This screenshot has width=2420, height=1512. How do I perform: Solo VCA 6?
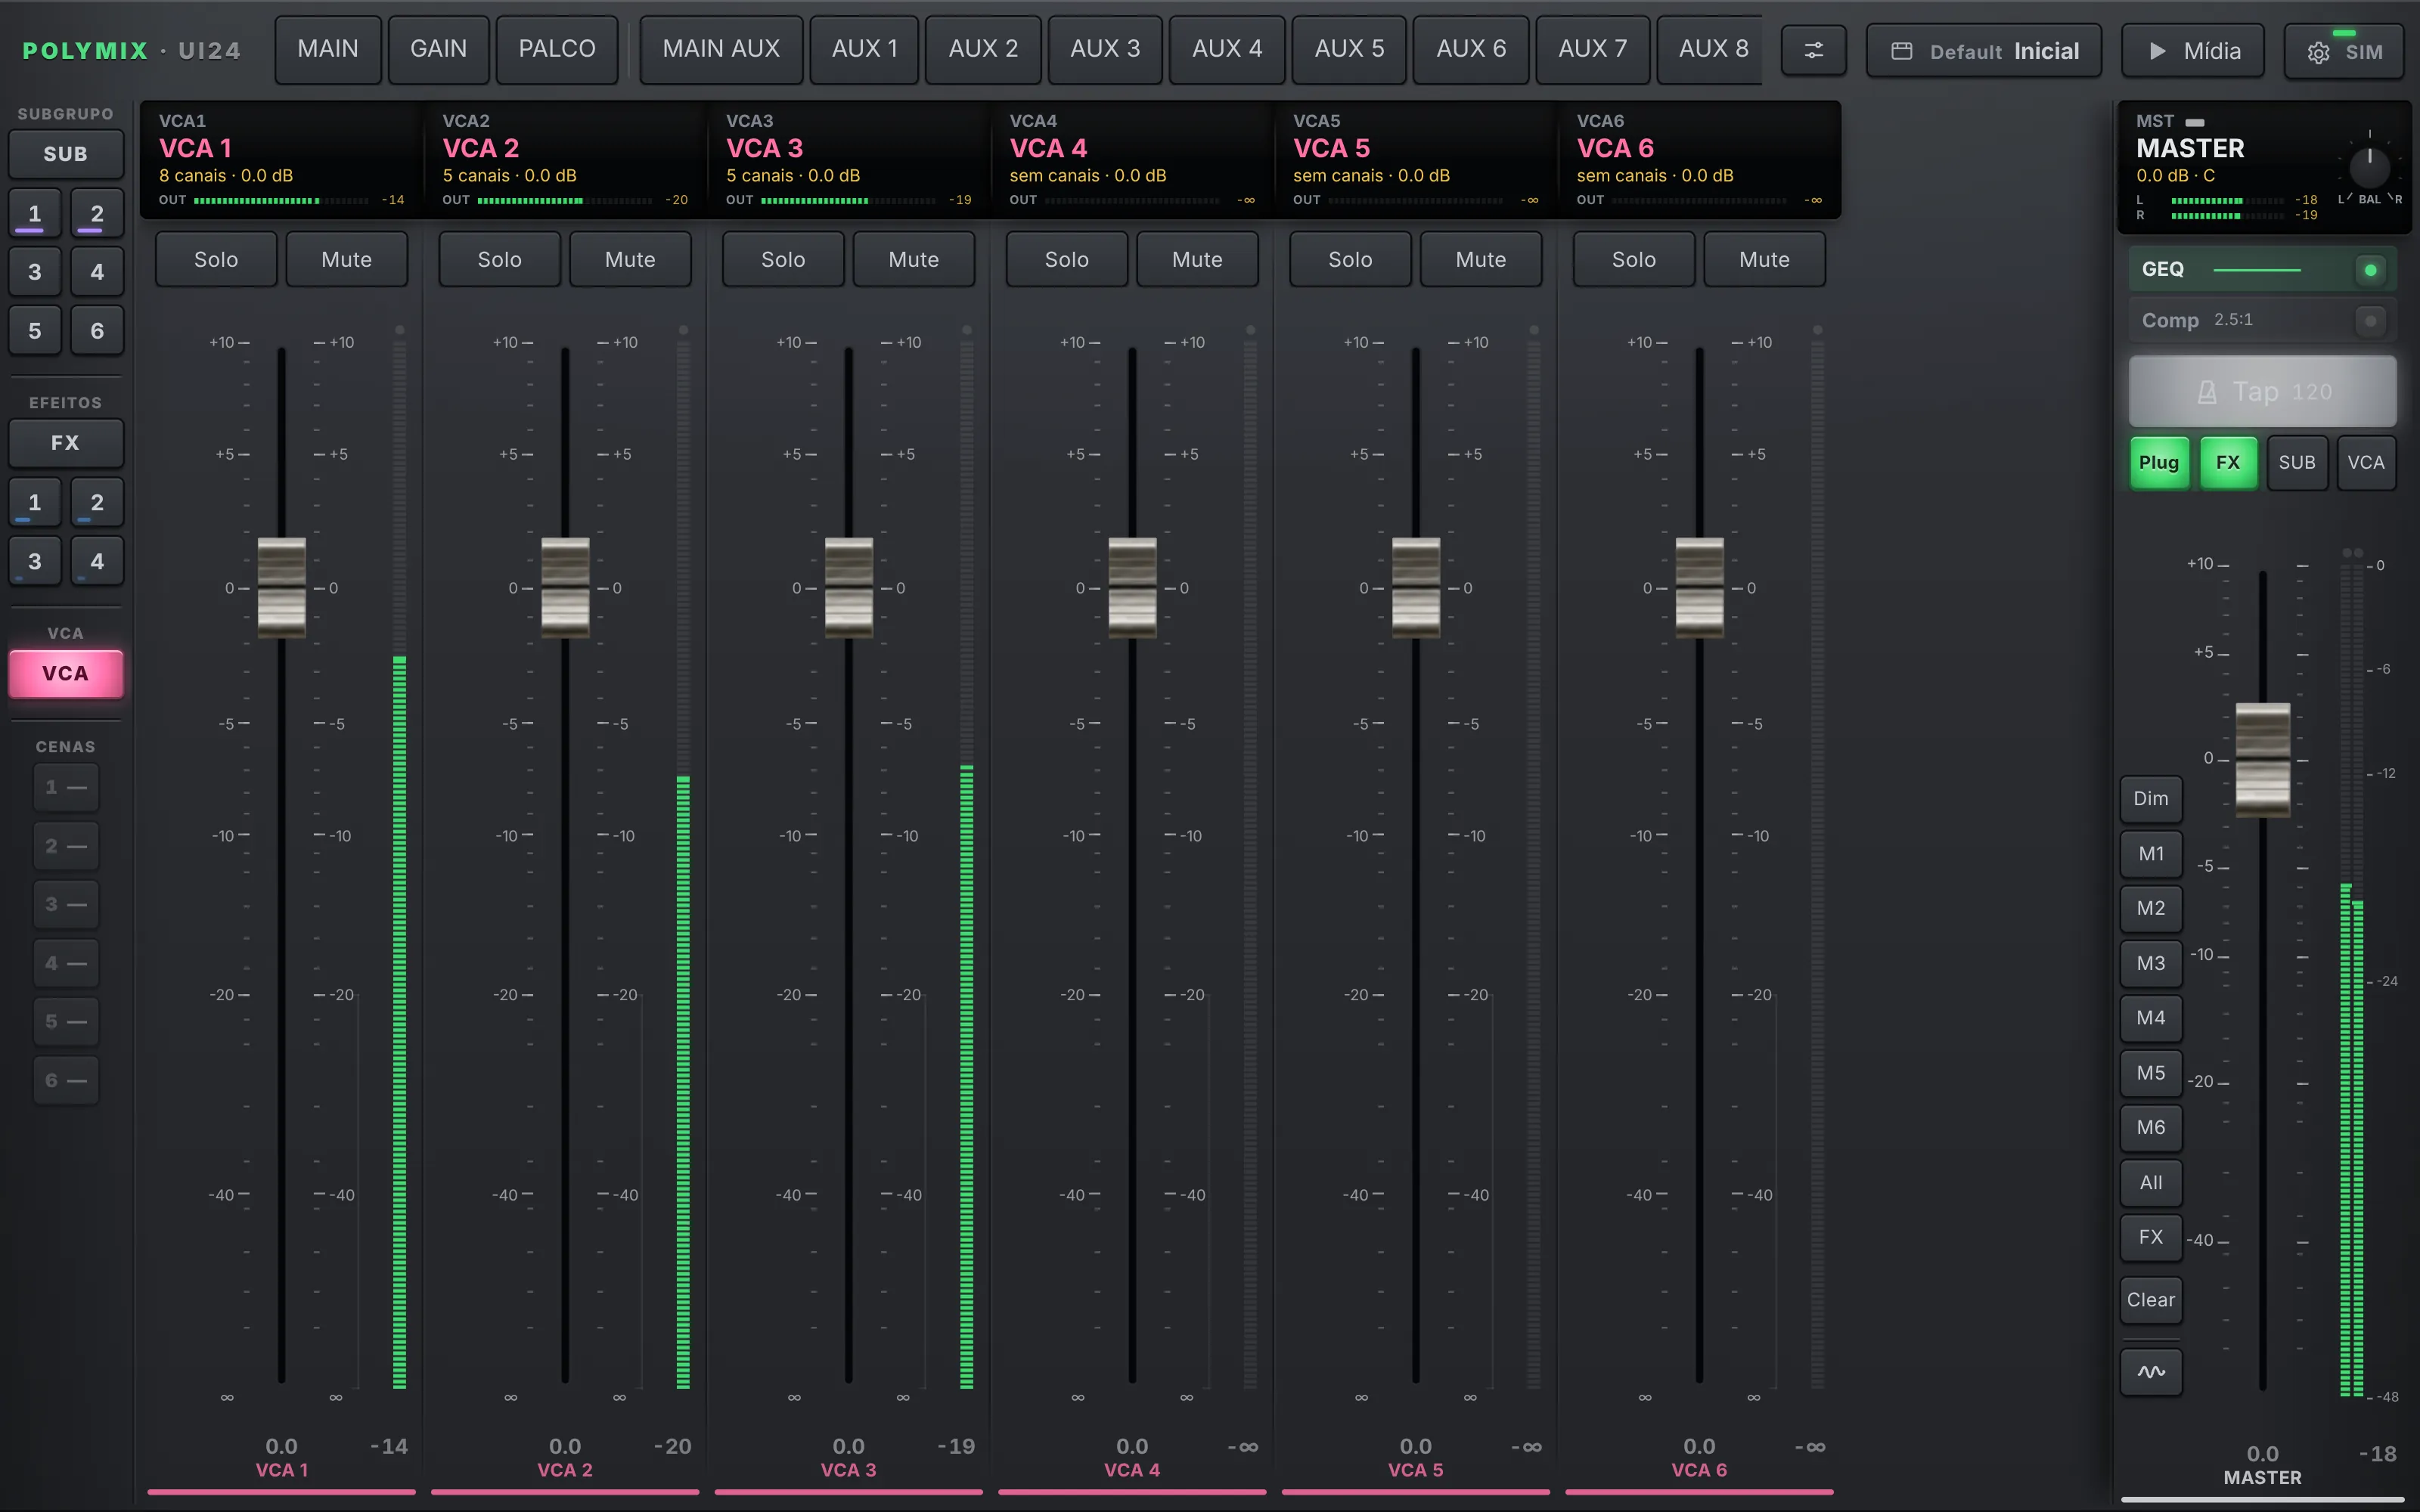click(1634, 259)
